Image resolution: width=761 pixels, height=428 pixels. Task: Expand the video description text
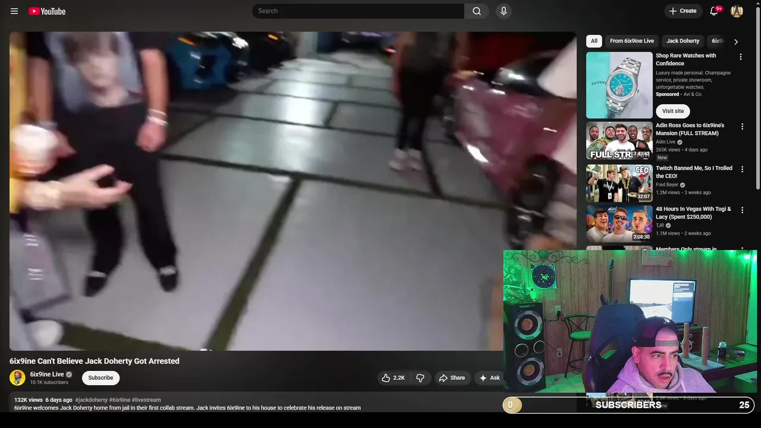click(x=187, y=408)
